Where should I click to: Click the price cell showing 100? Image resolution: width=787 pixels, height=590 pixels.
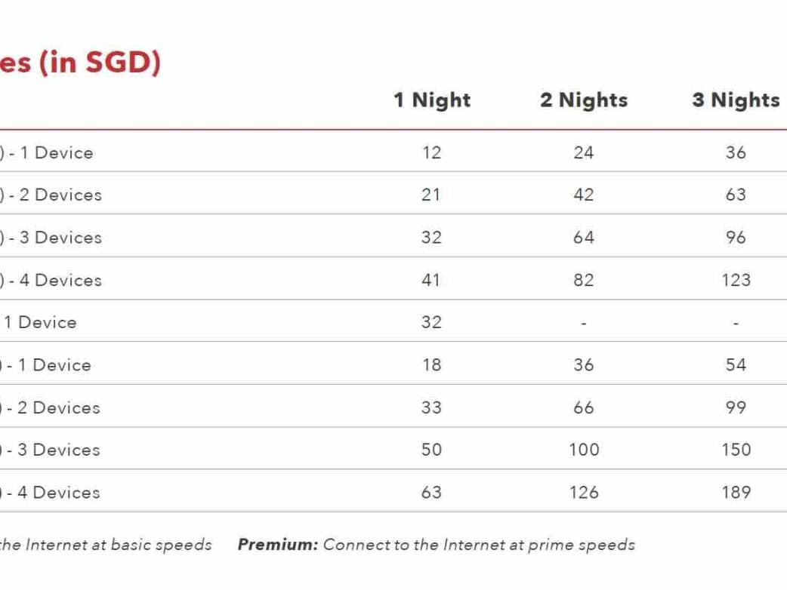pyautogui.click(x=584, y=450)
